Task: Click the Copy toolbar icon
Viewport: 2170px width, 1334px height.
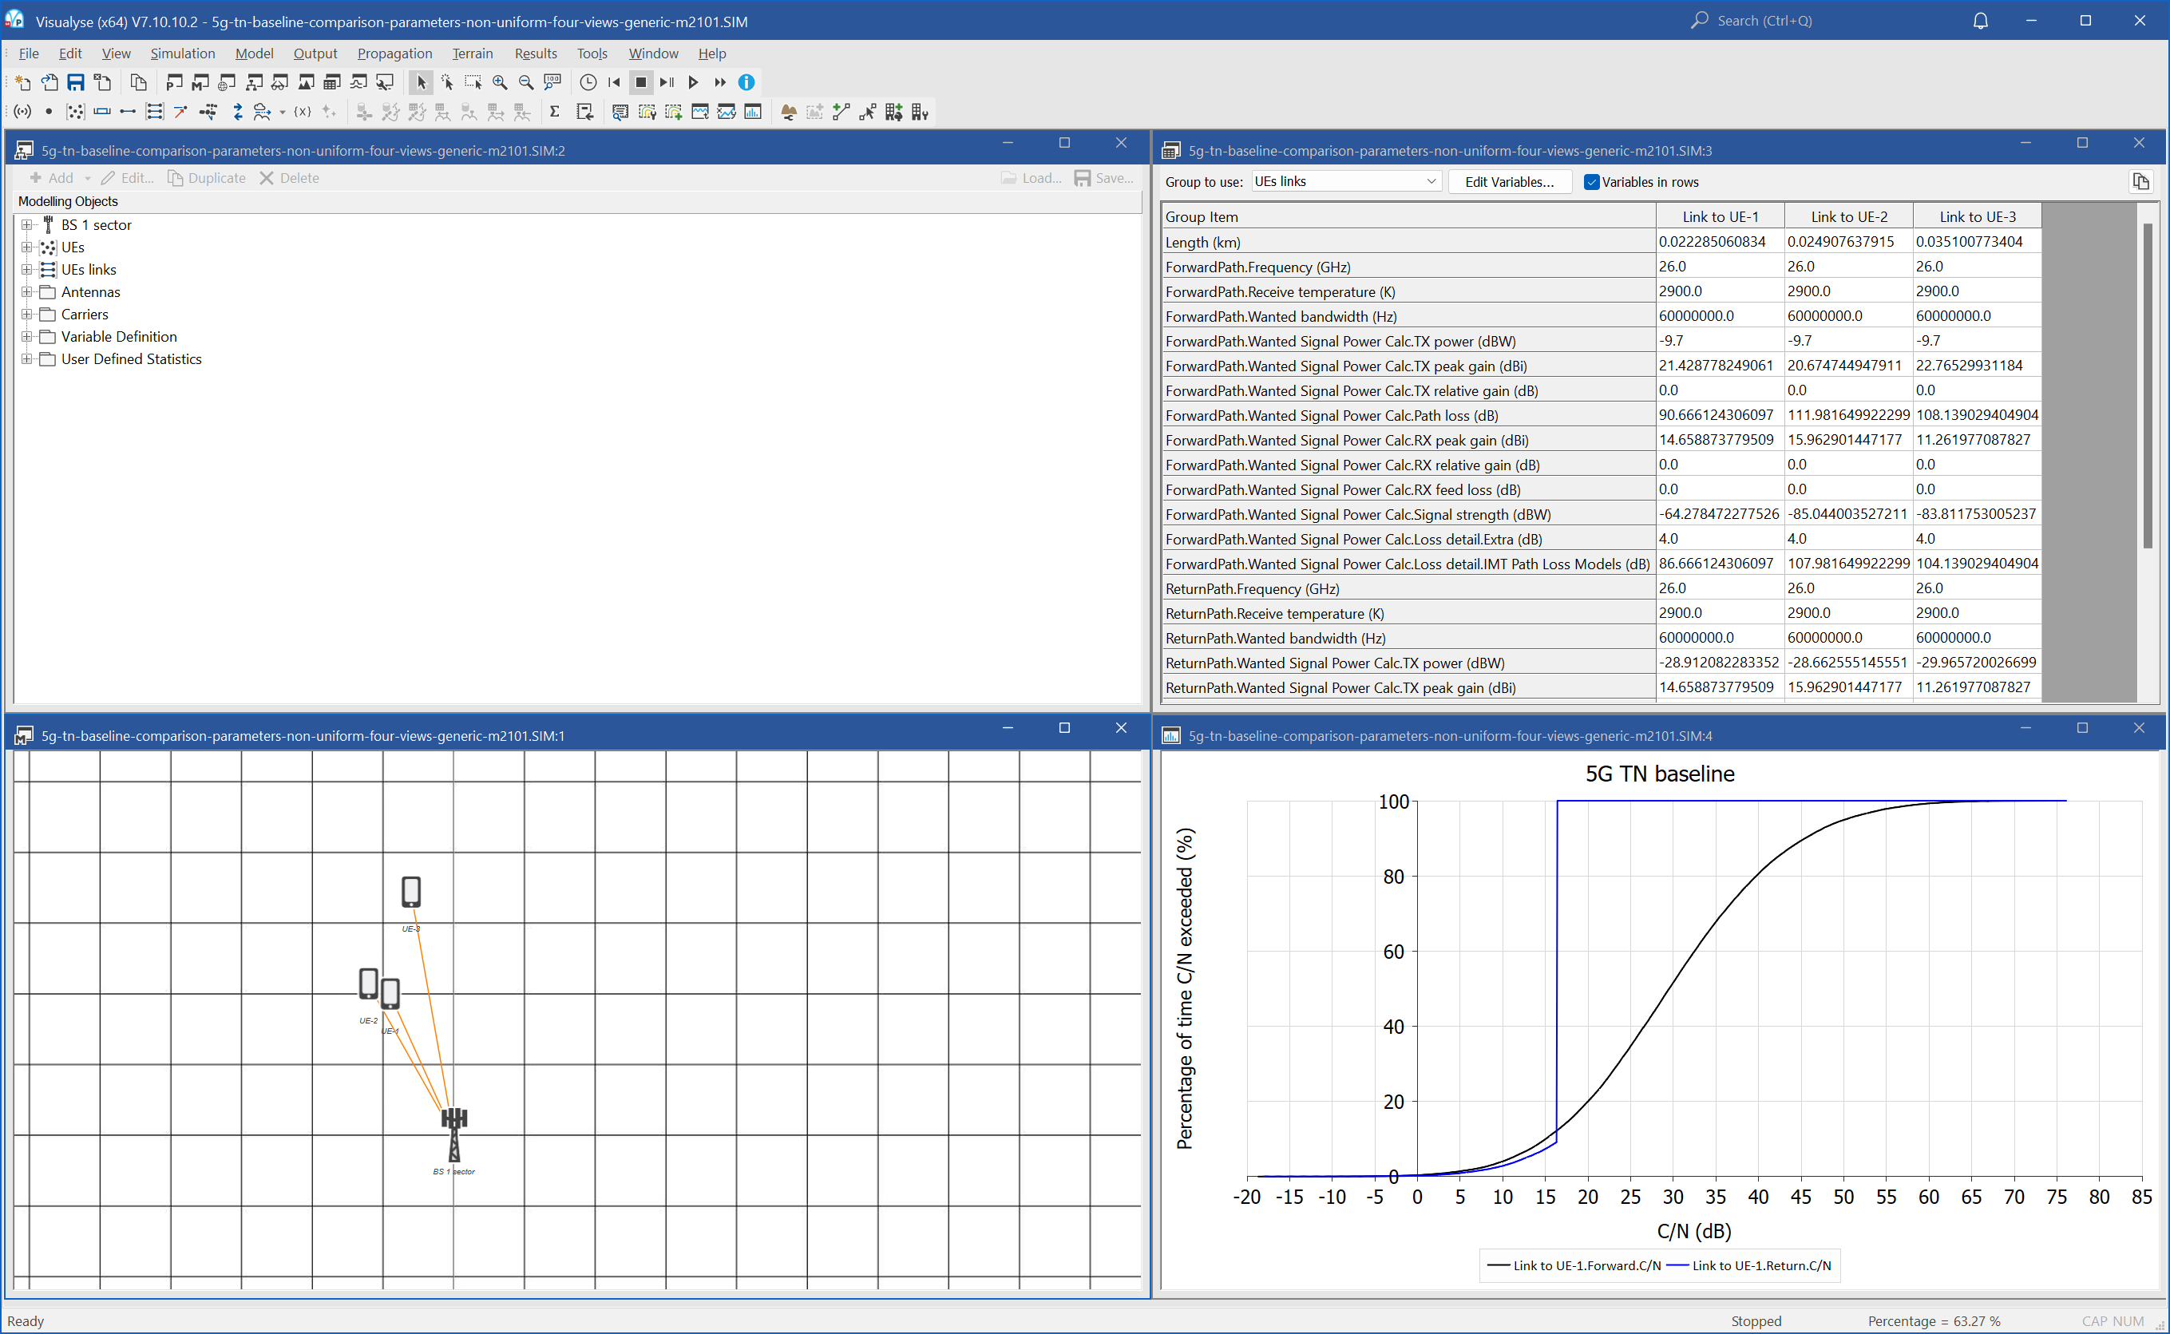Action: pyautogui.click(x=138, y=82)
